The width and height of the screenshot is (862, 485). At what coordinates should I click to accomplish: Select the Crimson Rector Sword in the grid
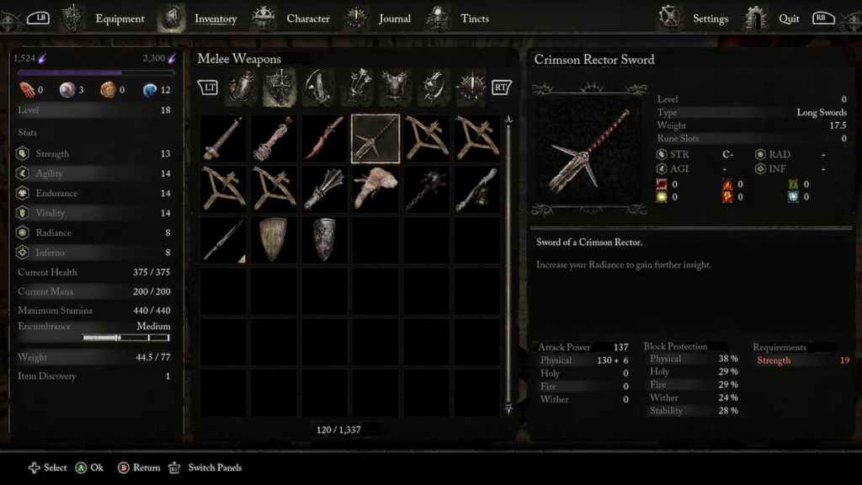375,139
